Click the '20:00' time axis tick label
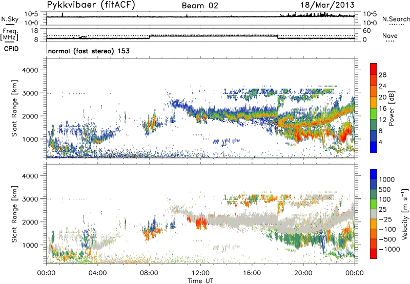 click(x=303, y=273)
